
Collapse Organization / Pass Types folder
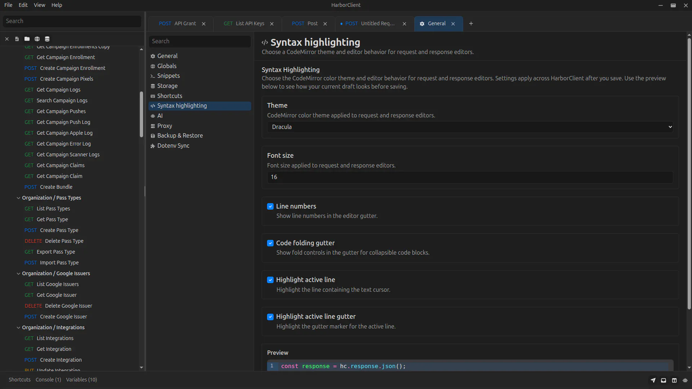(x=18, y=198)
